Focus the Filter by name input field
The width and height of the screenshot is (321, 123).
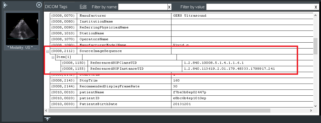pyautogui.click(x=143, y=7)
